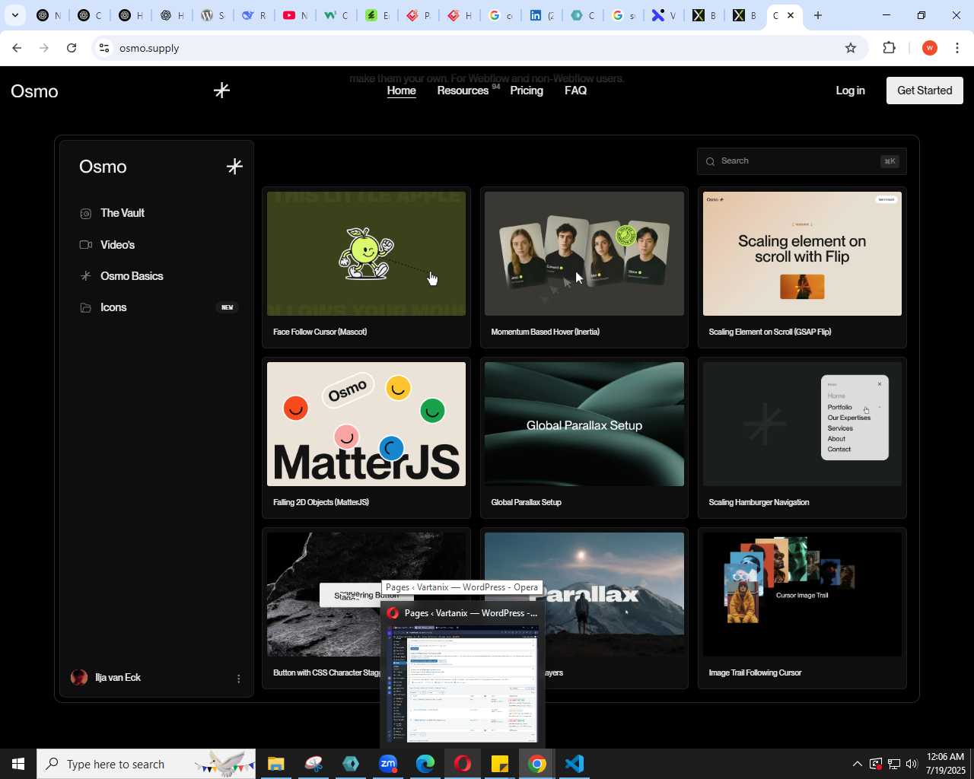Open the FAQ nav link

click(575, 91)
